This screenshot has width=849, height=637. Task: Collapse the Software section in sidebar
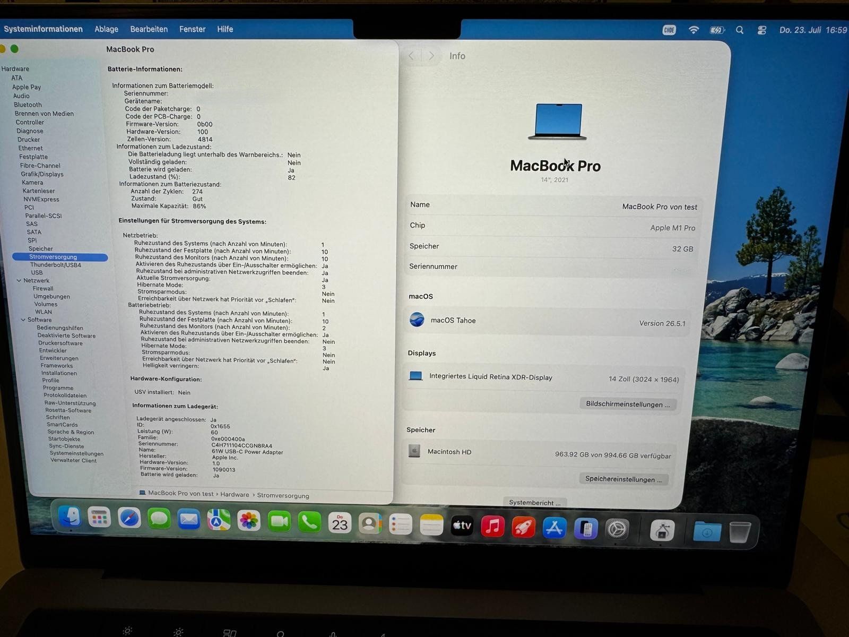23,320
